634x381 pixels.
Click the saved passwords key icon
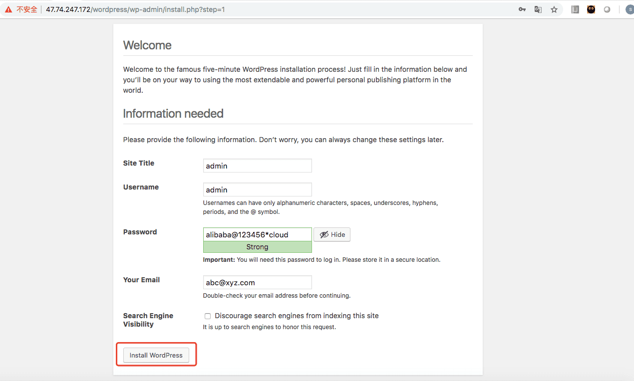click(522, 9)
